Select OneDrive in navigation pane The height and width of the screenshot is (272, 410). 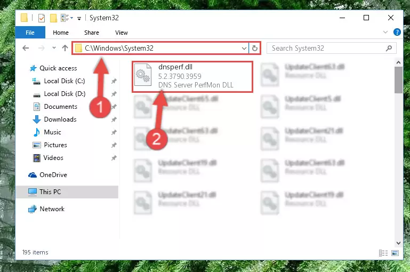coord(53,175)
